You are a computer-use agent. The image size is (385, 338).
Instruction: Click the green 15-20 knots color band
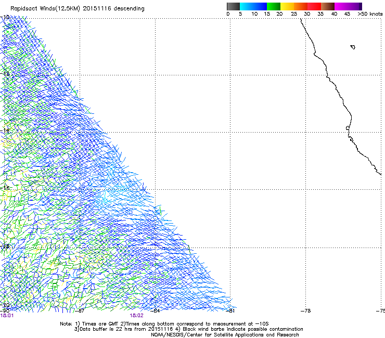coord(274,6)
